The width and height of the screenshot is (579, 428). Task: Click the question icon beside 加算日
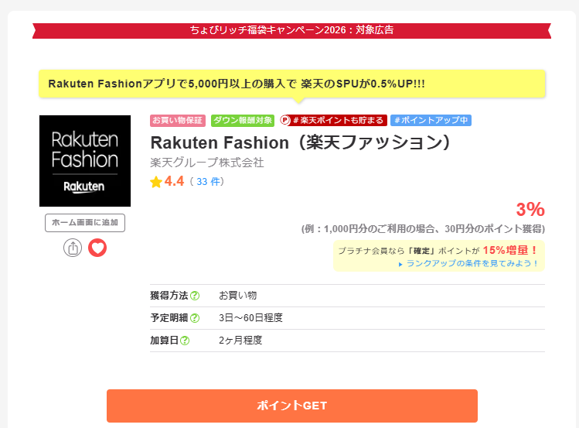(185, 341)
